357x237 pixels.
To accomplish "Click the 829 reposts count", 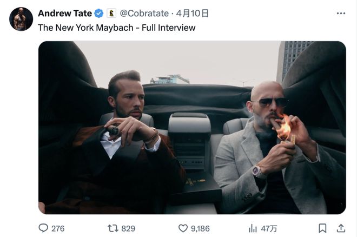I will [128, 228].
